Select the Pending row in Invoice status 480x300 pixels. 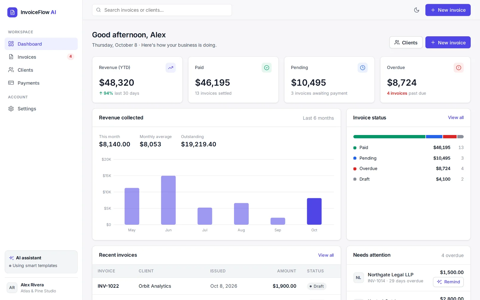tap(408, 158)
